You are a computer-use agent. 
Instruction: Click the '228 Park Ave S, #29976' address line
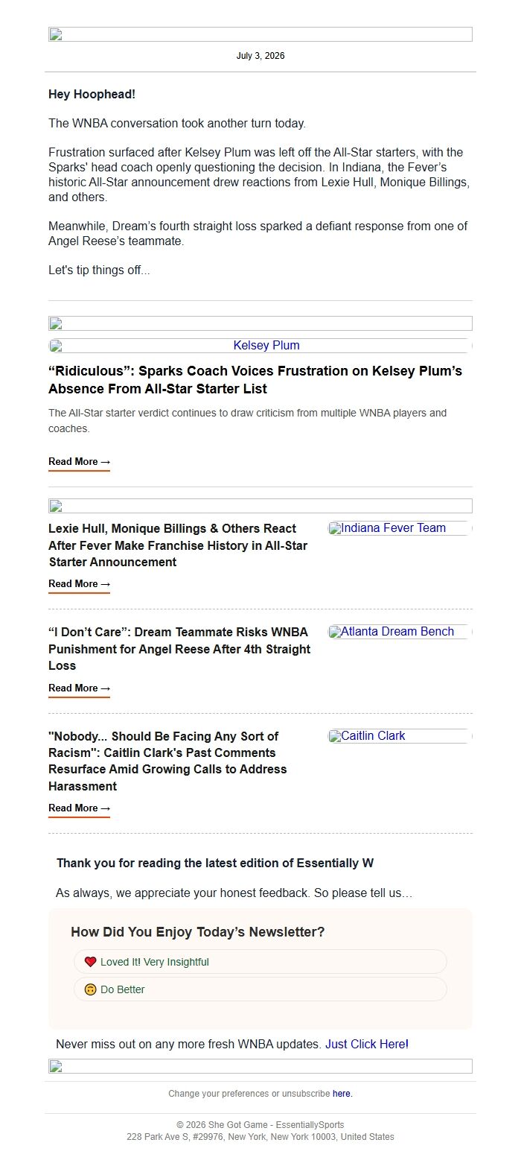coord(260,1137)
